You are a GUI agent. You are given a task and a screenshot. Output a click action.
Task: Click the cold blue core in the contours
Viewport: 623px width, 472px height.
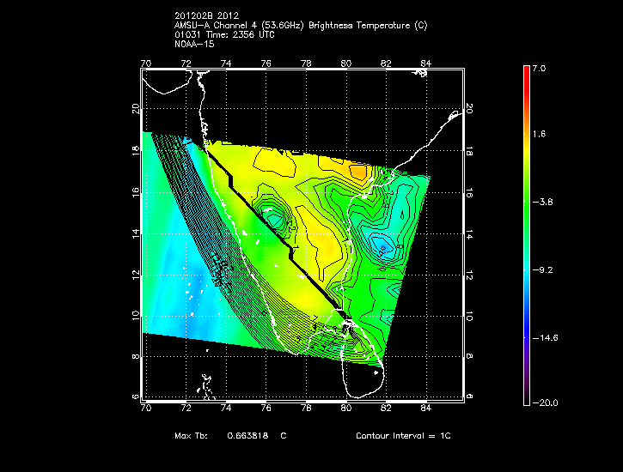click(x=384, y=247)
